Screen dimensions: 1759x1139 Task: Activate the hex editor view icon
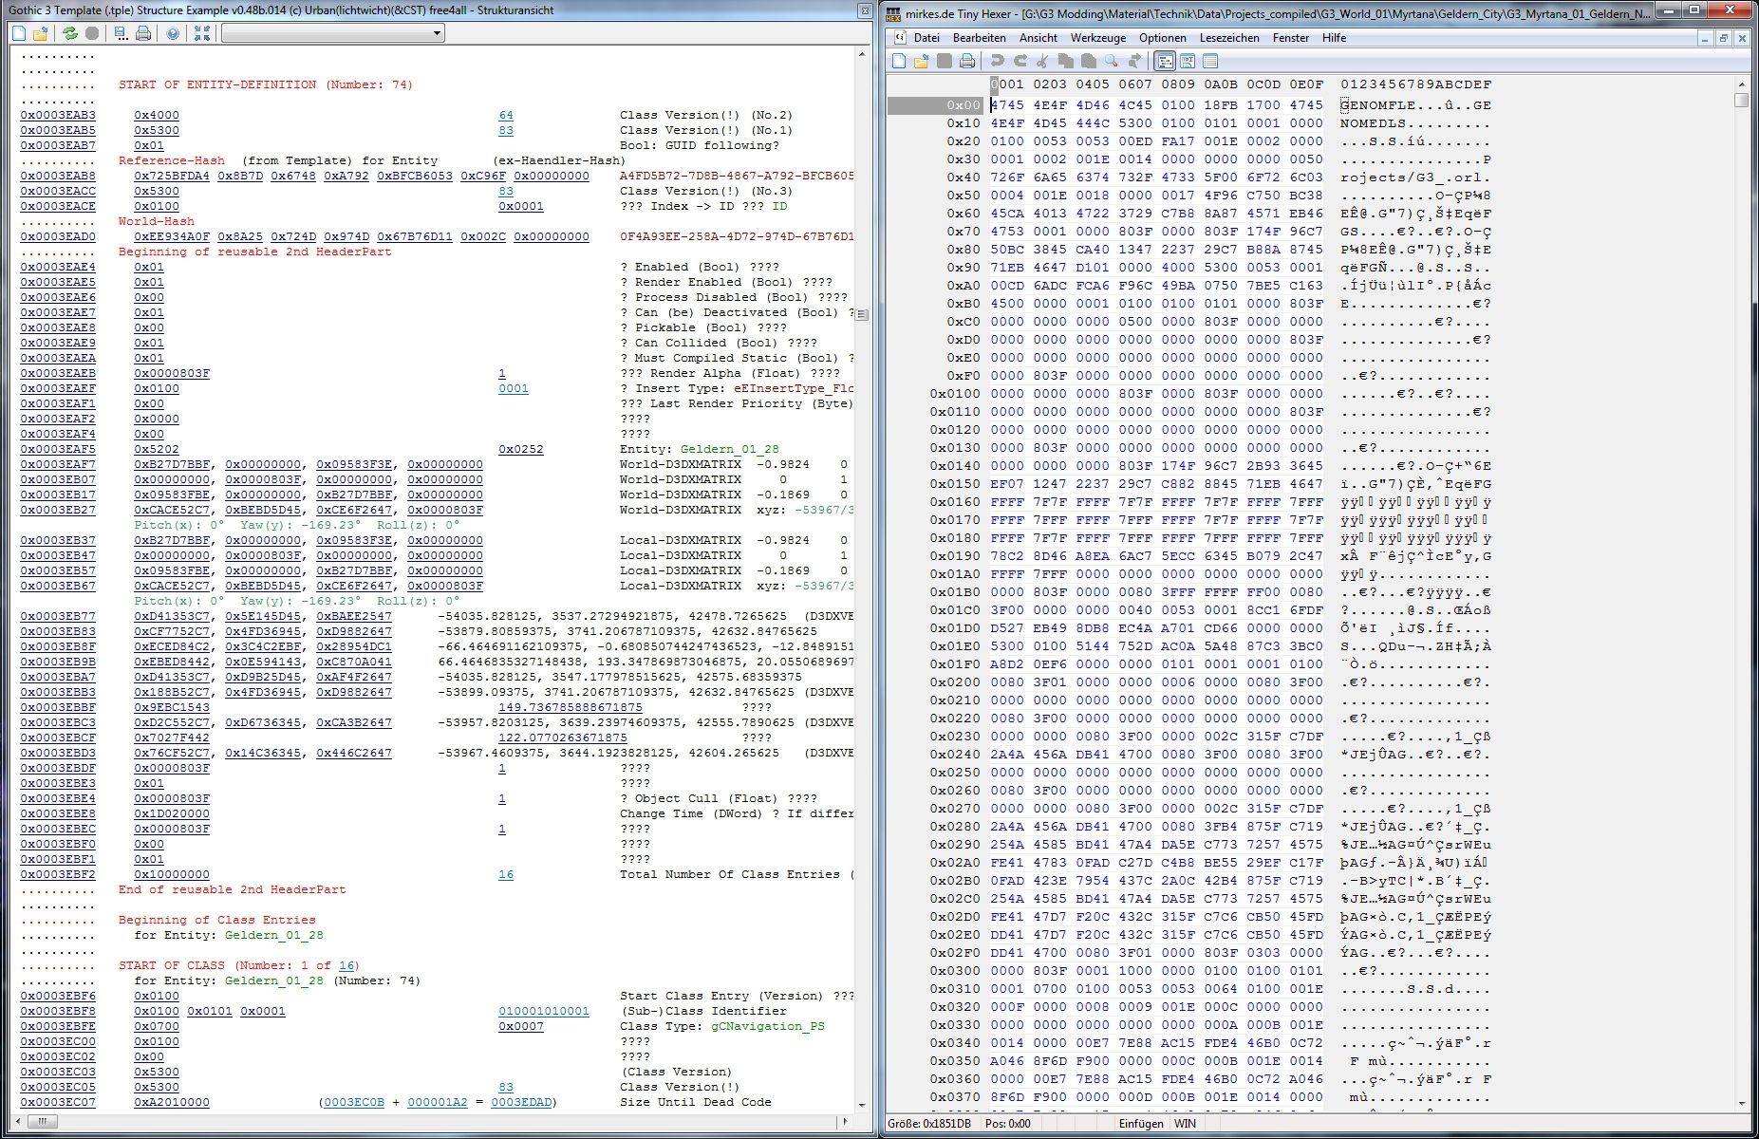coord(1165,62)
